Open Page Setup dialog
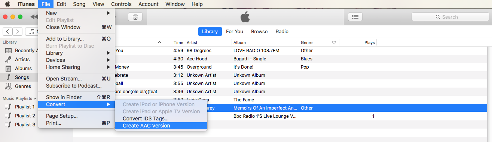 [77, 116]
